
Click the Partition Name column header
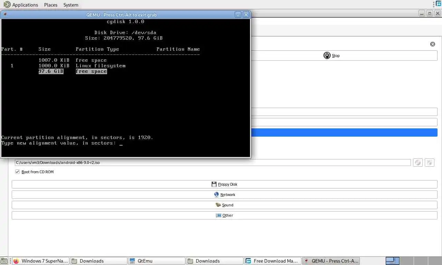tap(178, 49)
